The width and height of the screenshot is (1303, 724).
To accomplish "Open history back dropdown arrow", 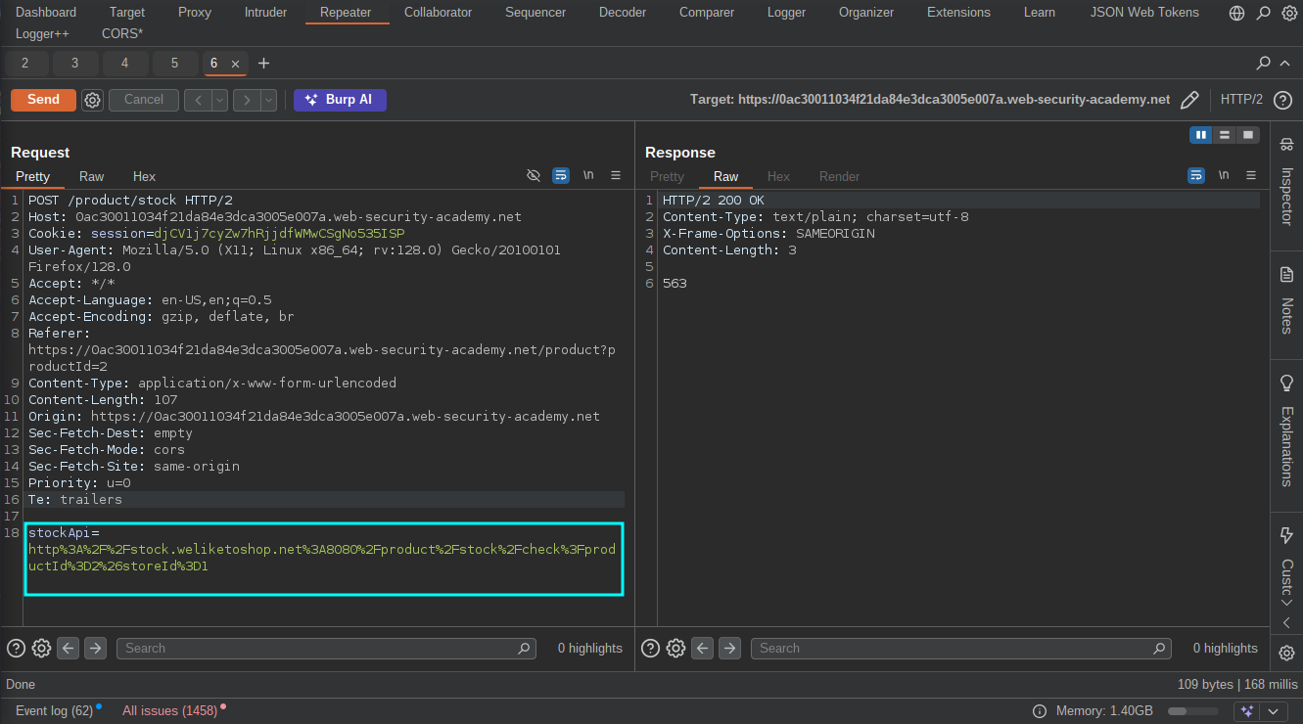I will [x=220, y=100].
